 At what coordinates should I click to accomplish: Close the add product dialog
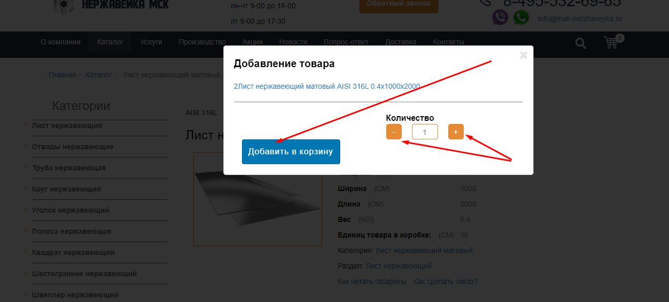coord(523,55)
